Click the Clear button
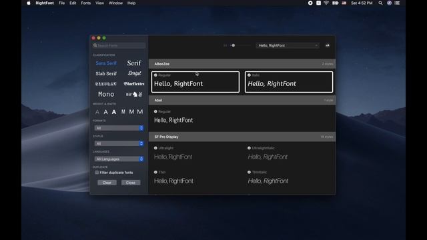This screenshot has width=427, height=240. coord(107,183)
